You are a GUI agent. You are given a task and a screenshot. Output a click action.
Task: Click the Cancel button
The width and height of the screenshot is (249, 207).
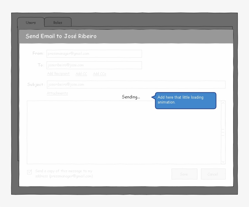pos(213,174)
